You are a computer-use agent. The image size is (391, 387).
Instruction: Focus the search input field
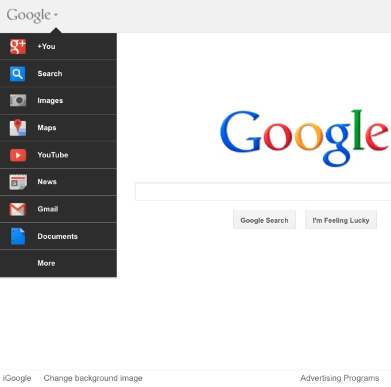point(263,192)
